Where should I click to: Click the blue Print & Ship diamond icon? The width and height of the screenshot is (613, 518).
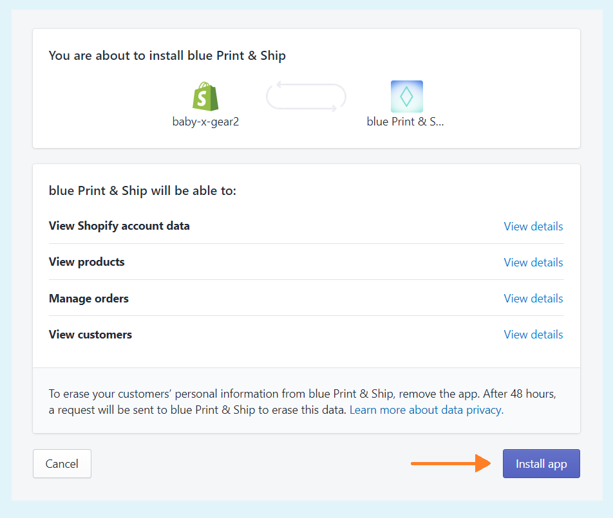click(406, 97)
